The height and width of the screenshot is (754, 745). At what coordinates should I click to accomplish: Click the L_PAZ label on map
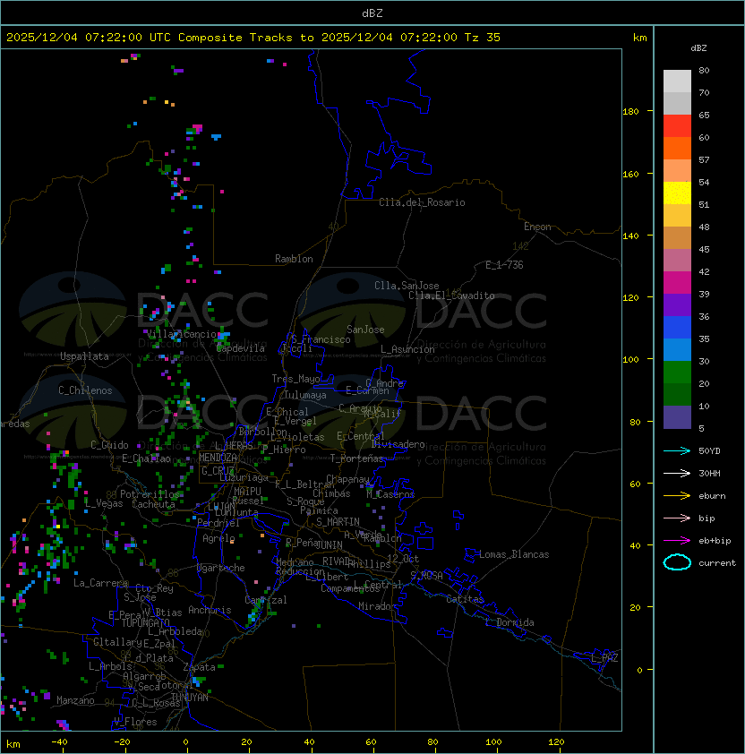(604, 658)
